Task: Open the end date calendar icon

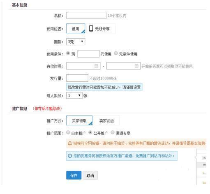Action: click(x=136, y=66)
